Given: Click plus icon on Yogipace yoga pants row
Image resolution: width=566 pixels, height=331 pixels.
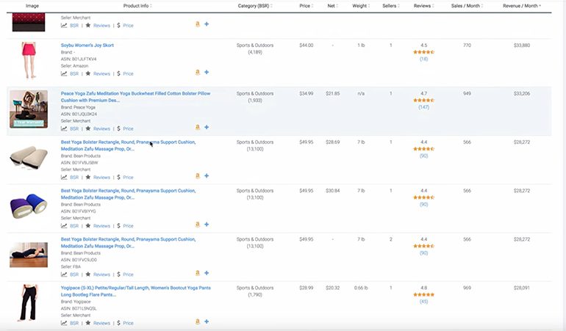Looking at the screenshot, I should (207, 322).
